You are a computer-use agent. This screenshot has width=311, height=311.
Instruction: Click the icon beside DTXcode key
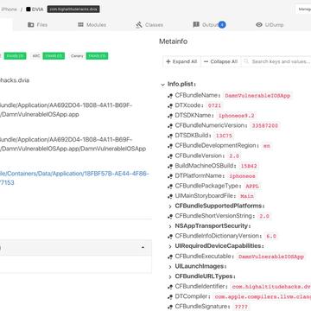170,105
